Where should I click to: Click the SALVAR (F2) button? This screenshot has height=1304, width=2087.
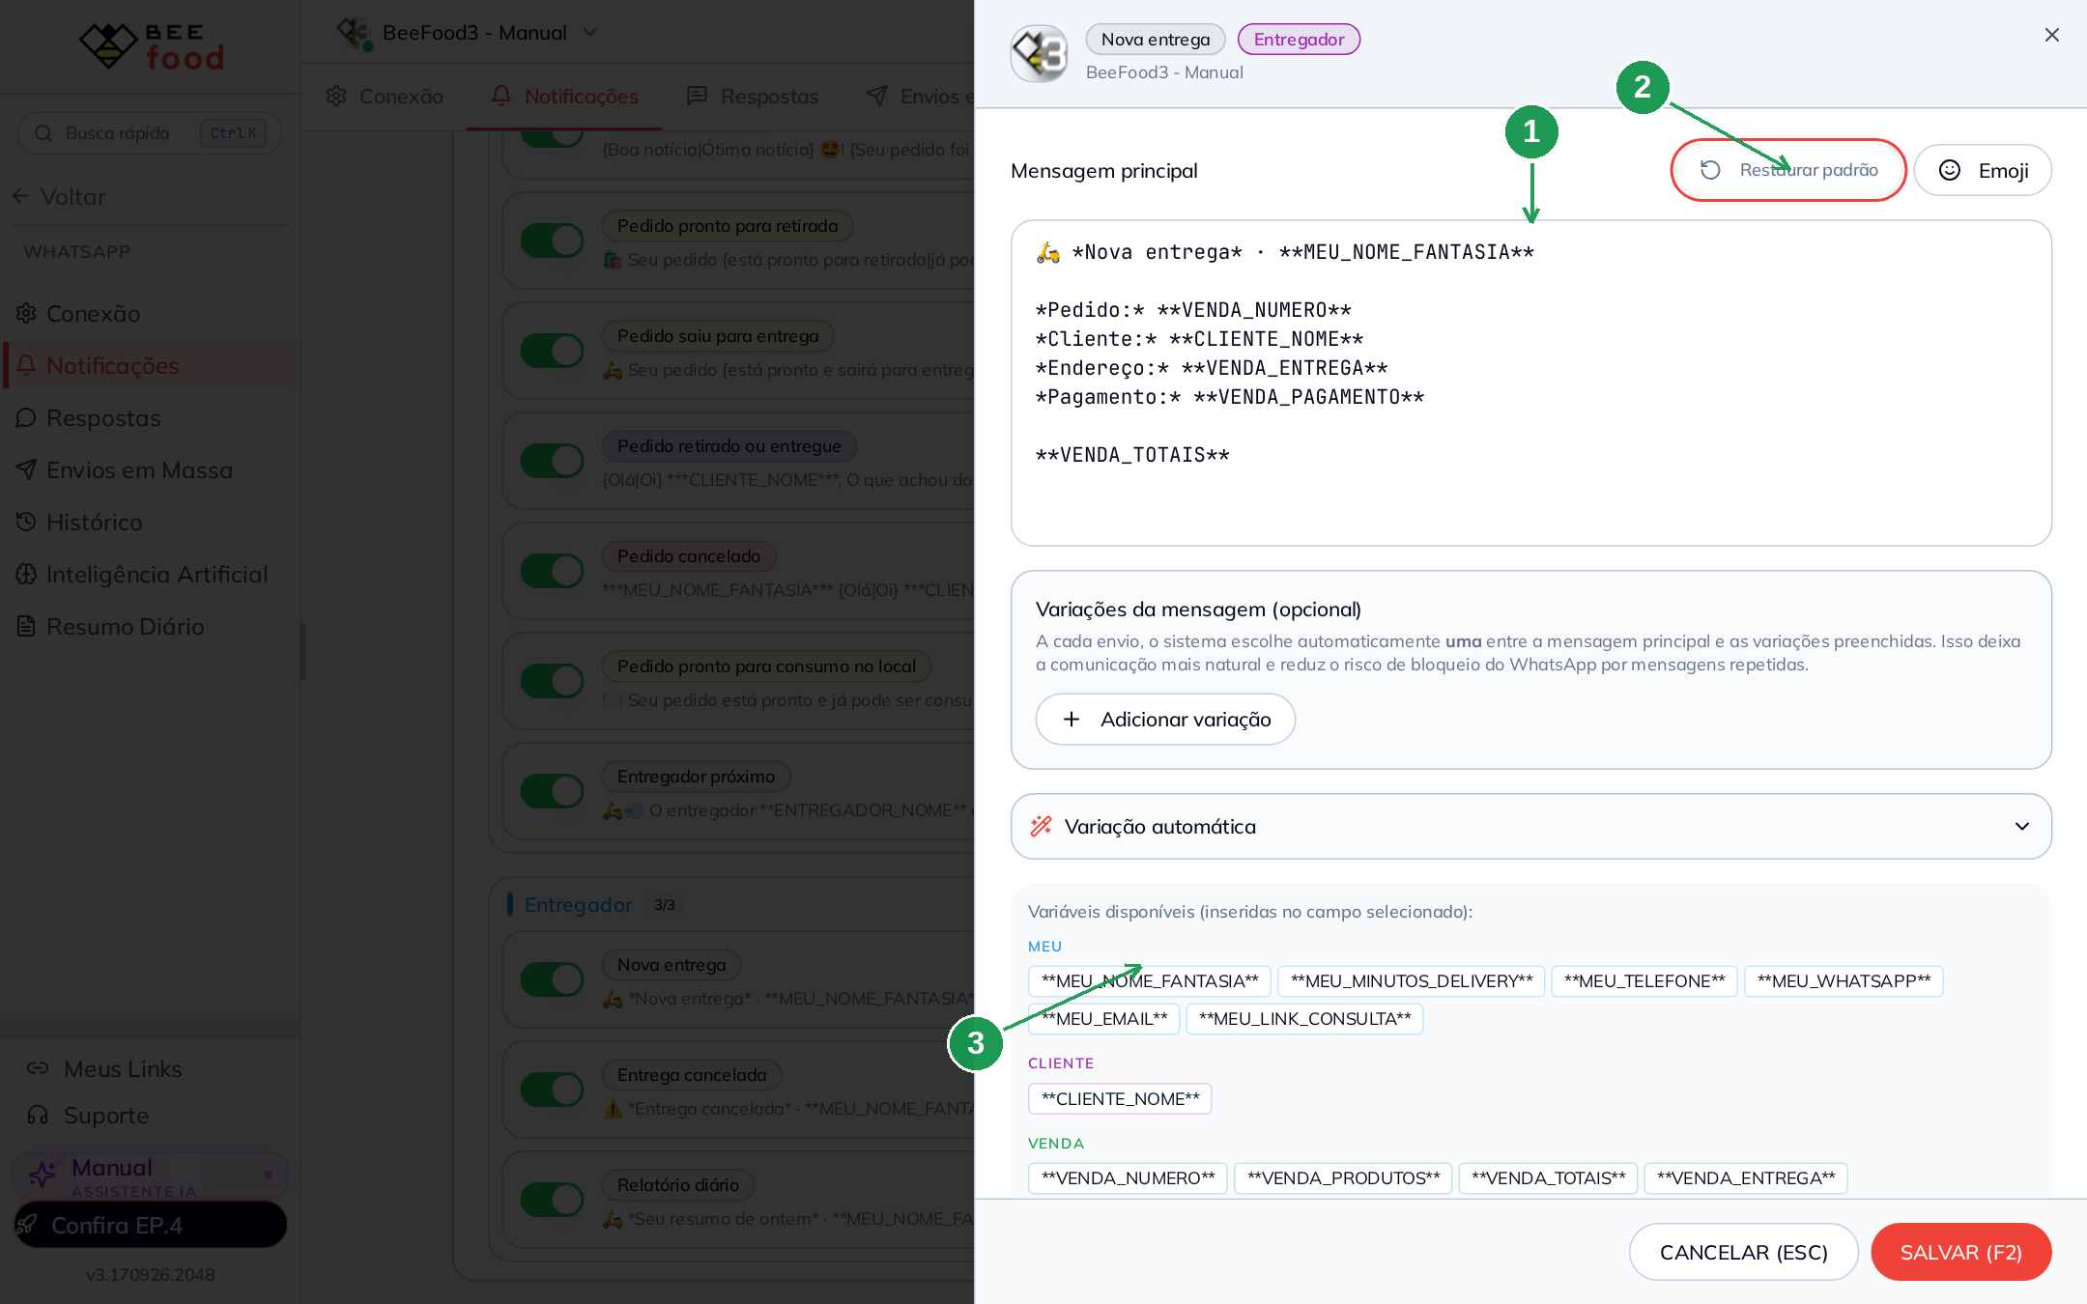(1961, 1252)
